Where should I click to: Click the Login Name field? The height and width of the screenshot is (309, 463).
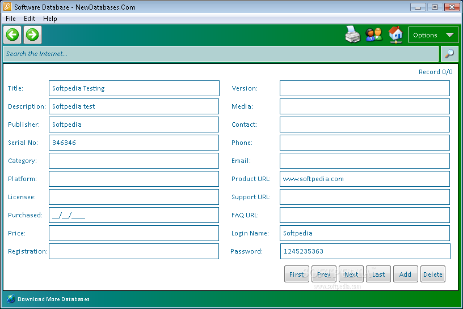pyautogui.click(x=365, y=233)
